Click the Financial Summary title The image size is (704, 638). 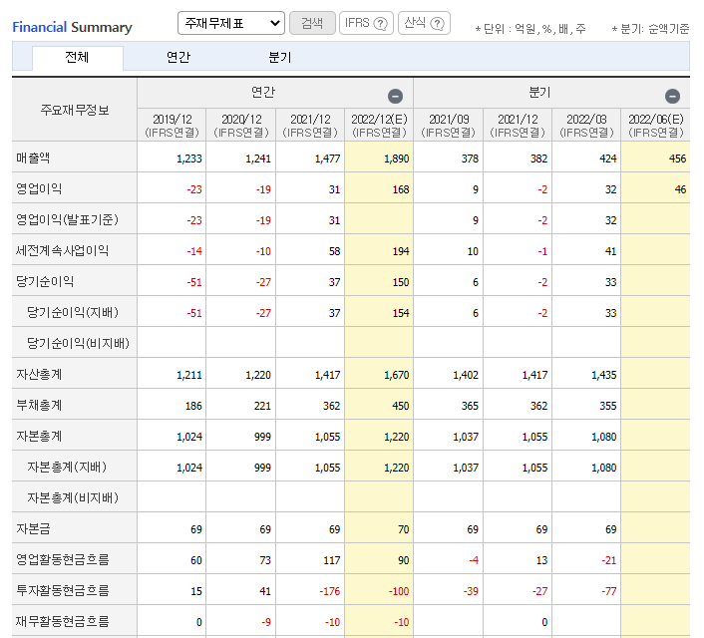coord(72,27)
